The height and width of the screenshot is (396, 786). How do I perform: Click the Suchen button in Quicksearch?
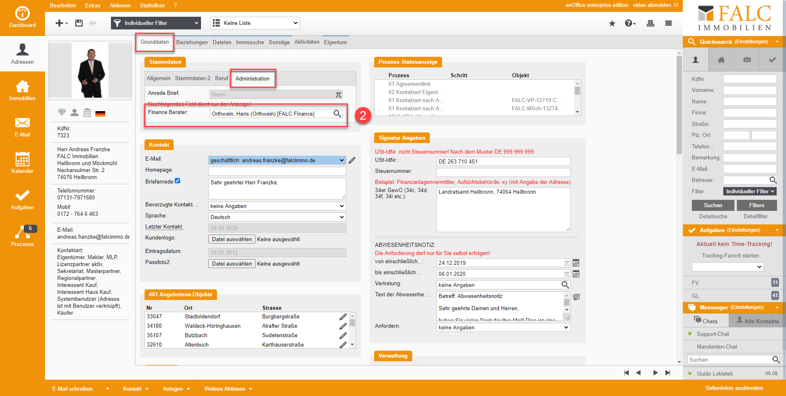713,206
